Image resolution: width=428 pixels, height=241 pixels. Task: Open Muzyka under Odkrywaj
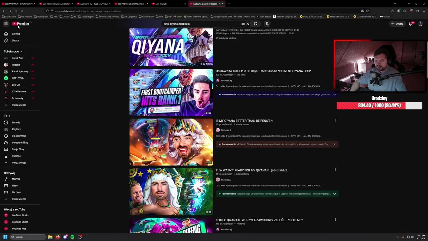pyautogui.click(x=16, y=179)
